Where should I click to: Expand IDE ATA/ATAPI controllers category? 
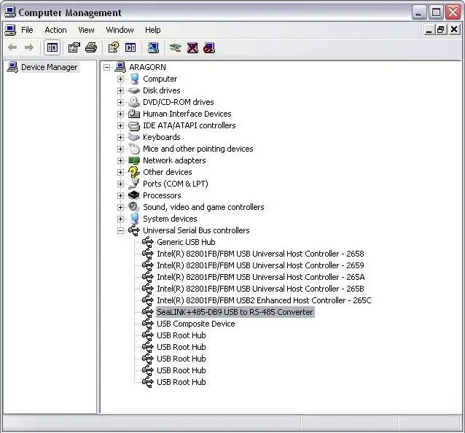120,125
